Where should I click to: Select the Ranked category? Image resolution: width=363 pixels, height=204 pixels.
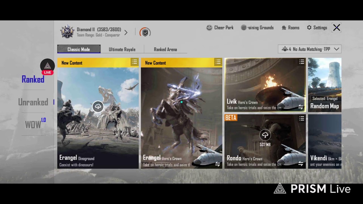(x=33, y=79)
